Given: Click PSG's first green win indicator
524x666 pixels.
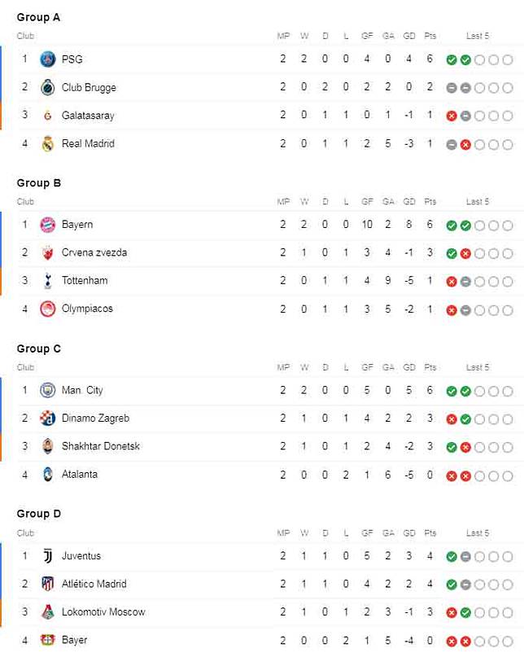Looking at the screenshot, I should tap(451, 59).
